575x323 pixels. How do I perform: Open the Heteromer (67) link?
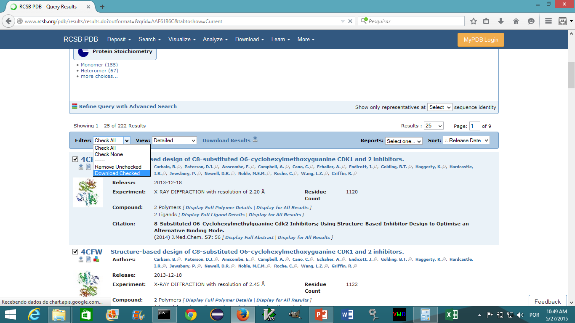[99, 71]
